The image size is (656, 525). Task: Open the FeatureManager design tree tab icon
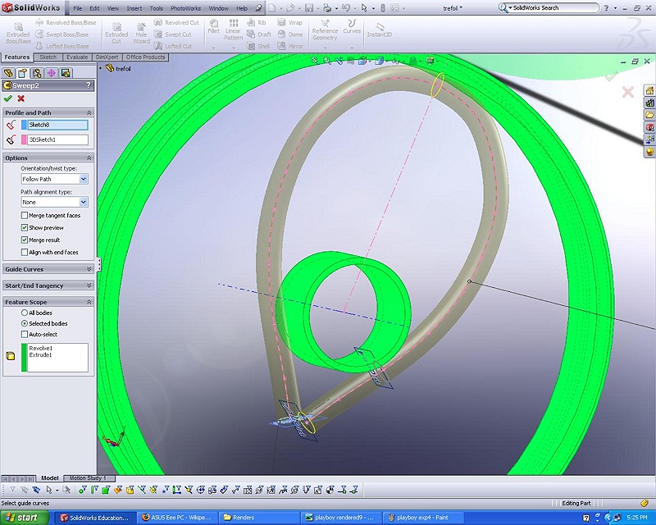pyautogui.click(x=9, y=73)
